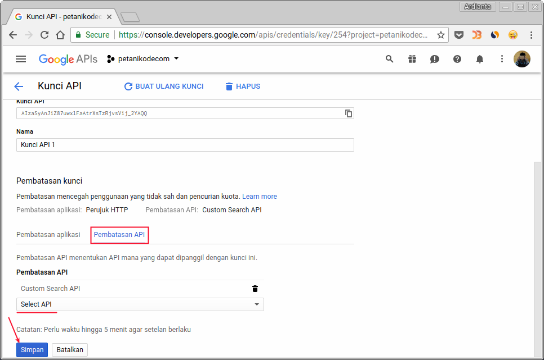544x360 pixels.
Task: Open the notifications bell
Action: click(x=479, y=58)
